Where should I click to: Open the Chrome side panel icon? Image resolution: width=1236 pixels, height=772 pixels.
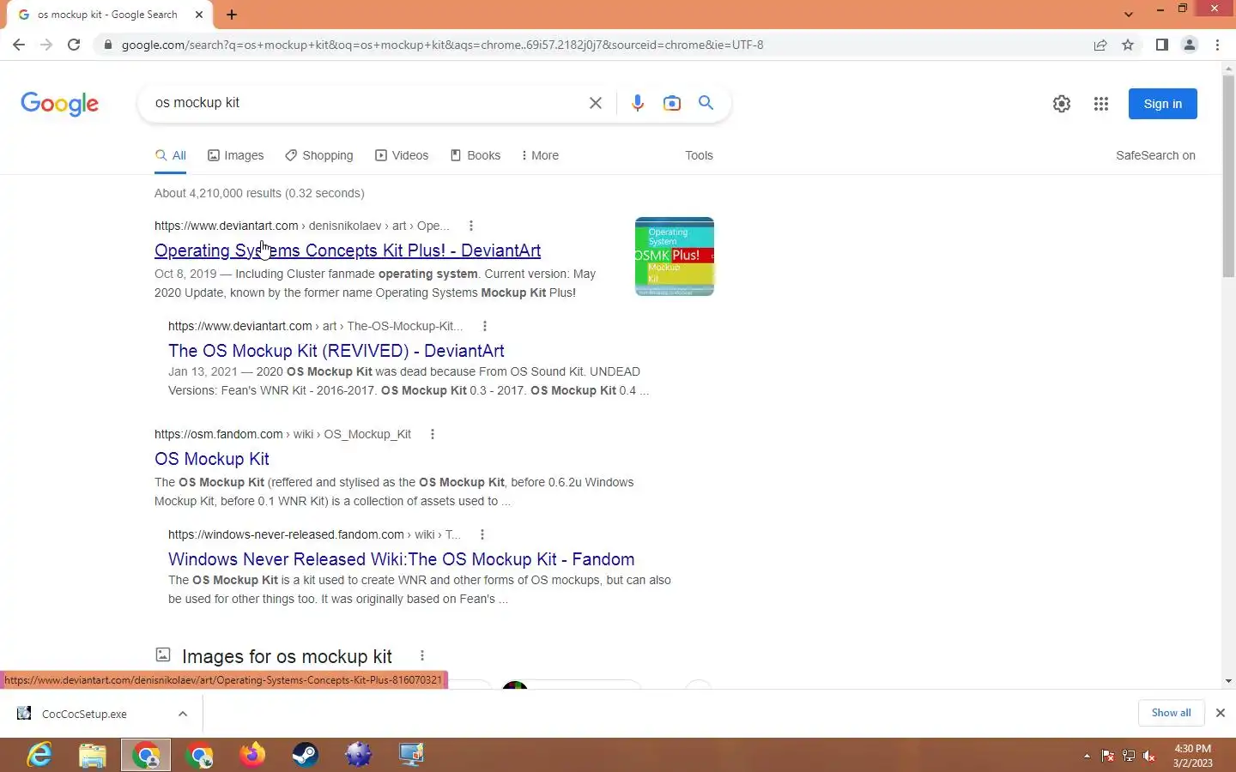coord(1161,45)
